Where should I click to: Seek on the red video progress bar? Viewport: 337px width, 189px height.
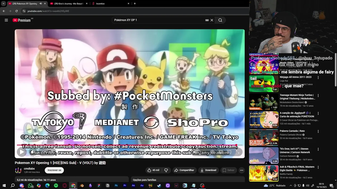point(130,145)
